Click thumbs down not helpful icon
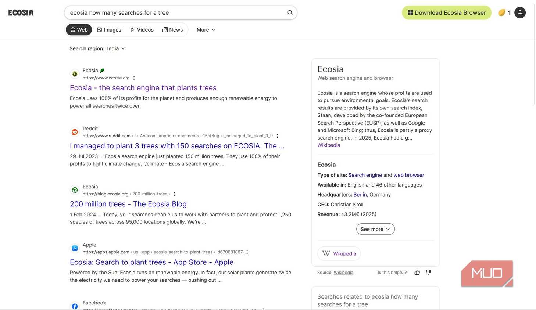 (428, 272)
